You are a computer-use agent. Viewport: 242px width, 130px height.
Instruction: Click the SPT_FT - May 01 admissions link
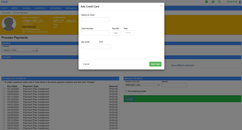point(66,21)
